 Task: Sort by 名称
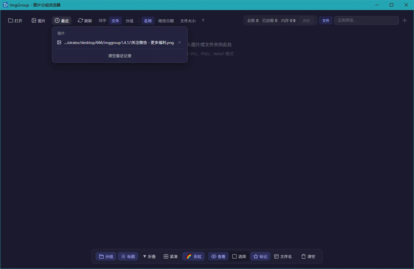coord(148,21)
